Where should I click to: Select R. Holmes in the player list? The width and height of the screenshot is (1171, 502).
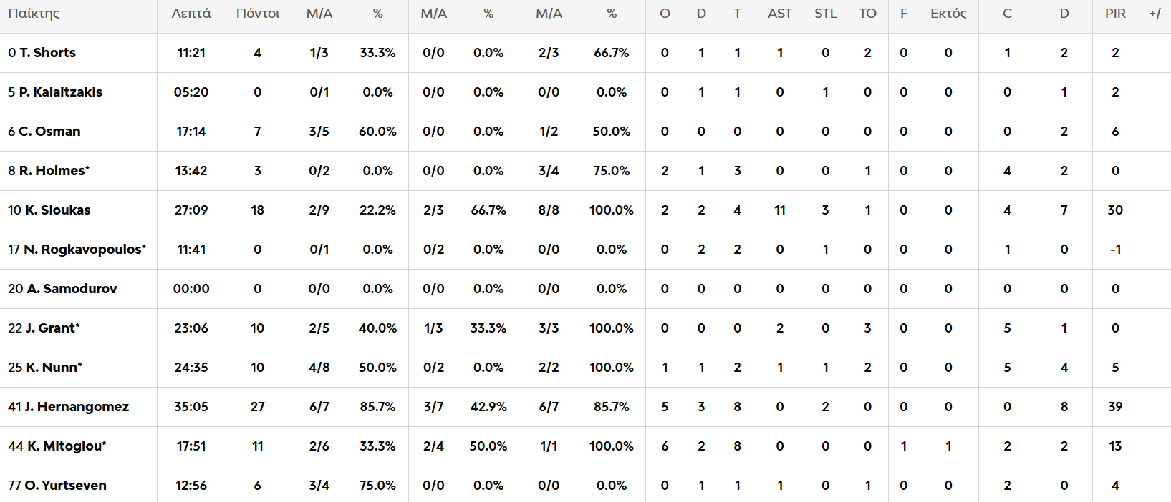pyautogui.click(x=54, y=171)
